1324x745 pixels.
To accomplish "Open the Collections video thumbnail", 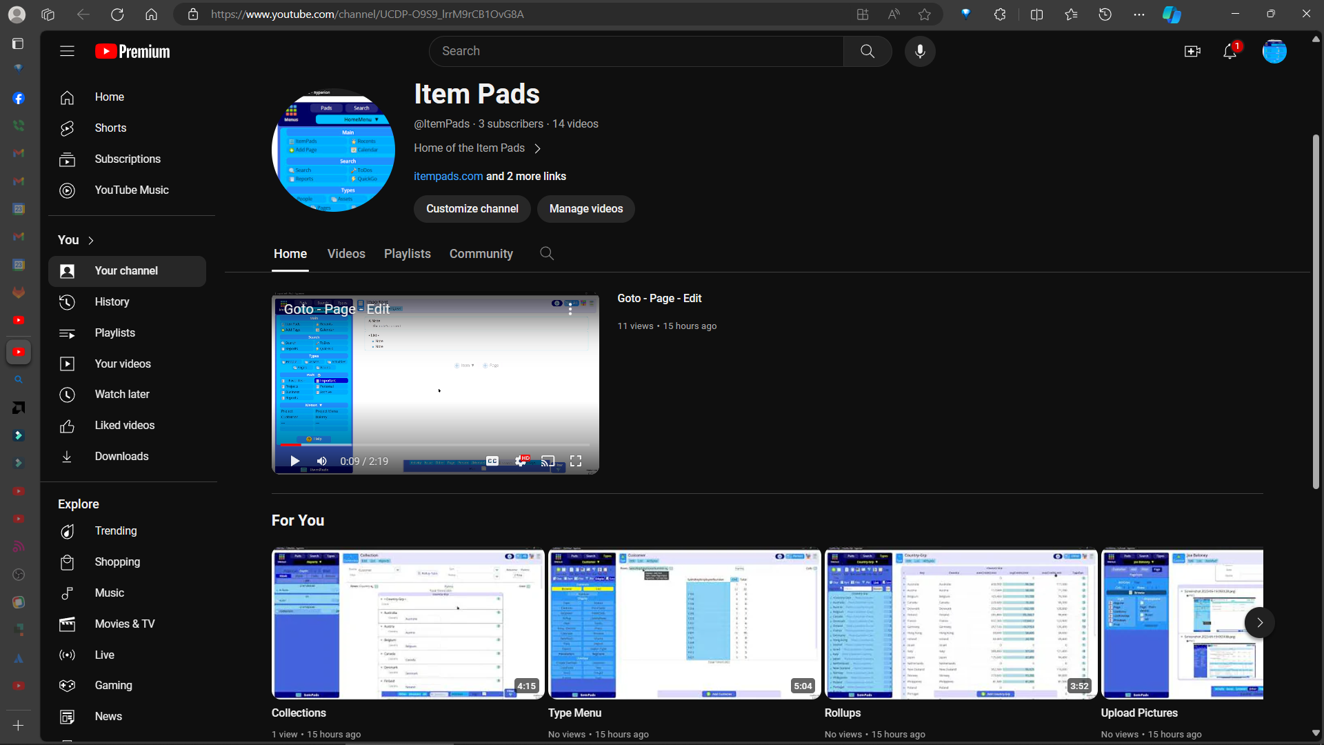I will [408, 624].
